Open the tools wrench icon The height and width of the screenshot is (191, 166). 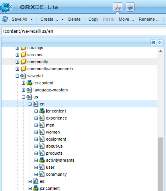click(x=118, y=7)
